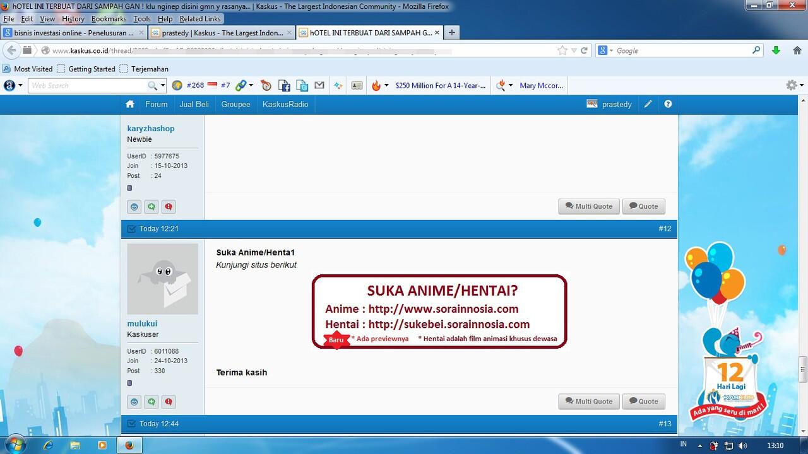Click the pencil create-post icon in the navbar
This screenshot has width=808, height=454.
tap(648, 104)
